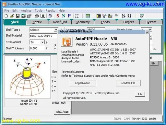Switch to the System tab
Screen dimensions: 166x125
(151, 22)
